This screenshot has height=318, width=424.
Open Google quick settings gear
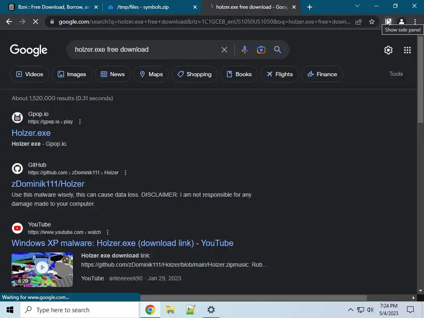click(x=388, y=50)
